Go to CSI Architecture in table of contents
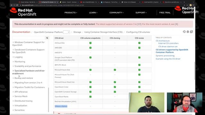The image size is (205, 115). coord(162,41)
